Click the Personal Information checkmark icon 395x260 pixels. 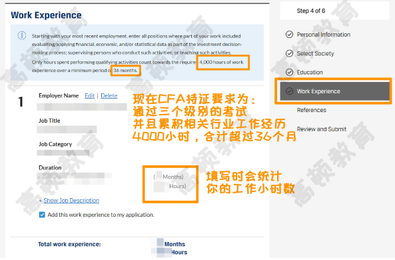[290, 34]
